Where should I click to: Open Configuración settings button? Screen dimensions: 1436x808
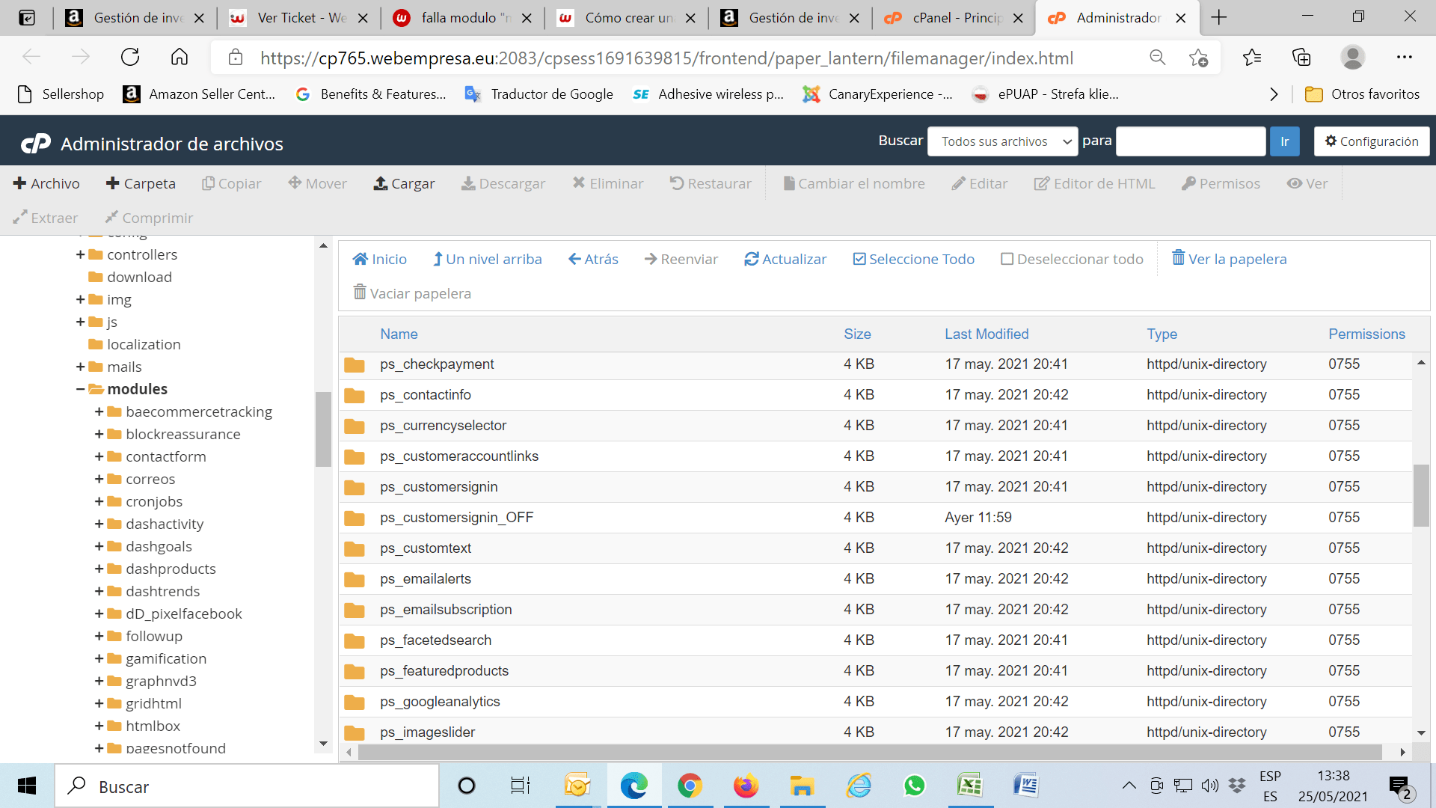1372,141
